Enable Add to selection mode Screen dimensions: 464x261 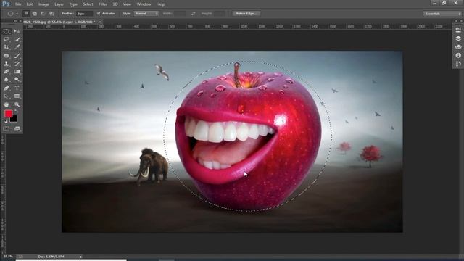(35, 13)
